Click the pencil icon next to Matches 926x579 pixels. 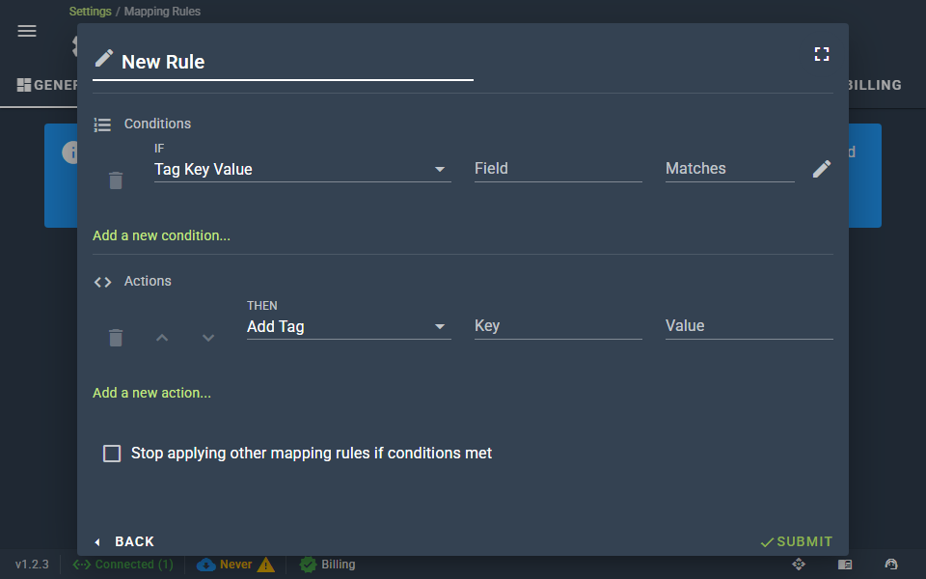[x=822, y=169]
